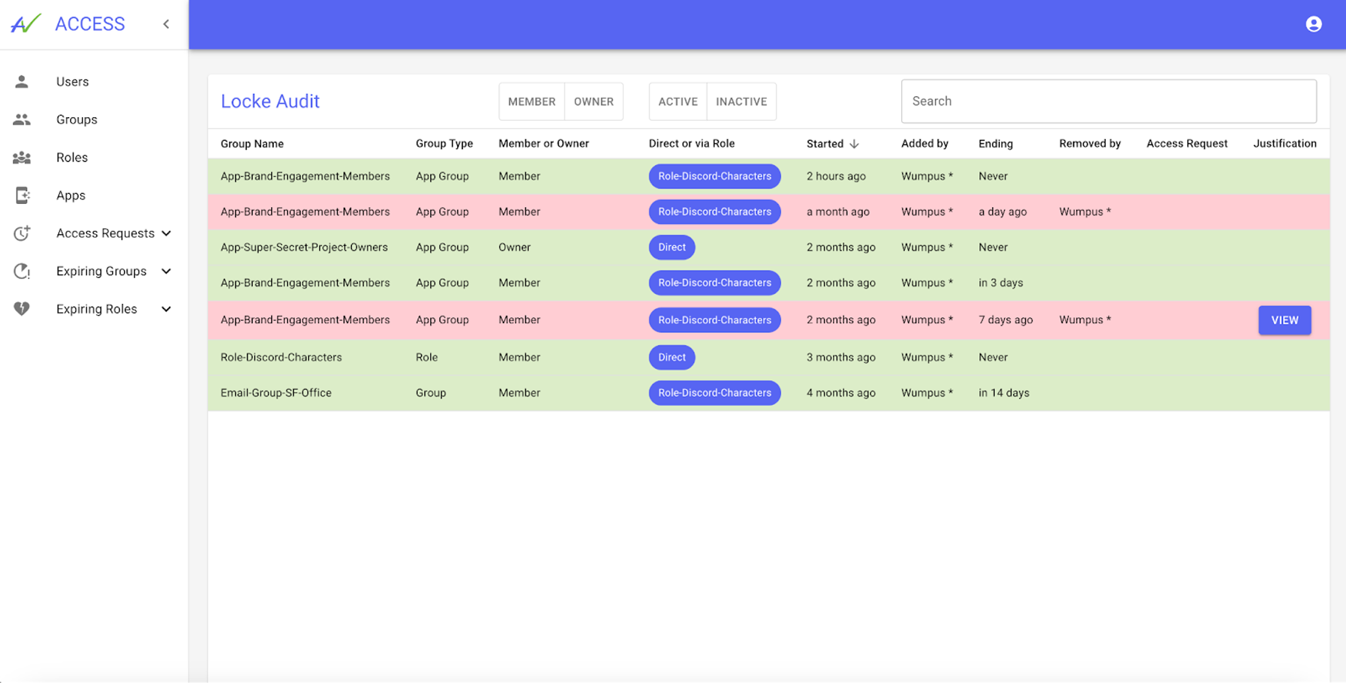Collapse the sidebar with the chevron
The image size is (1346, 683).
point(166,24)
